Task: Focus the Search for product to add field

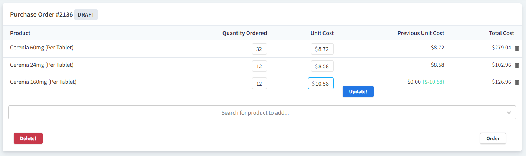Action: (255, 113)
